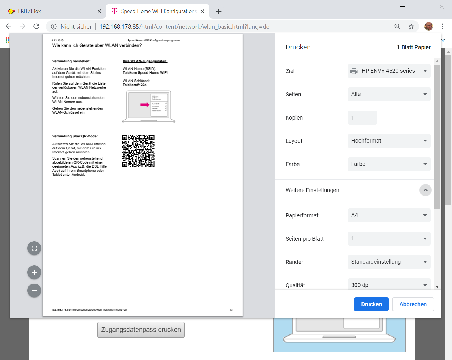Screen dimensions: 452x360
Task: Open the Ränder dropdown
Action: pos(389,262)
